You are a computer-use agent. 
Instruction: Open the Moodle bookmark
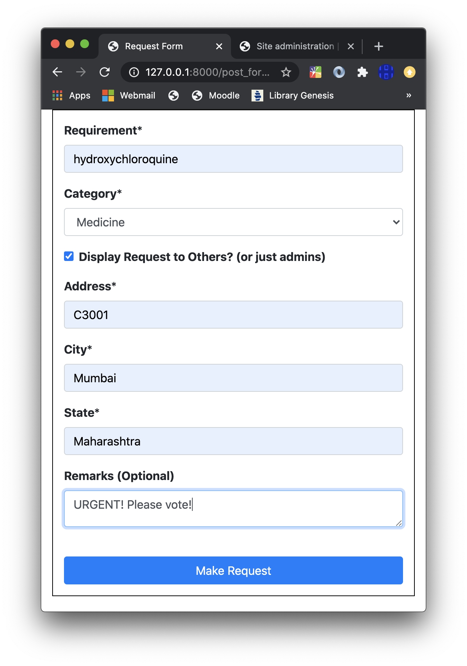[x=215, y=96]
